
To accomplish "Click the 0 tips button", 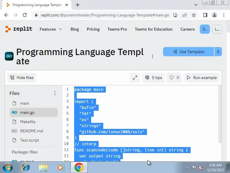I will (x=154, y=78).
